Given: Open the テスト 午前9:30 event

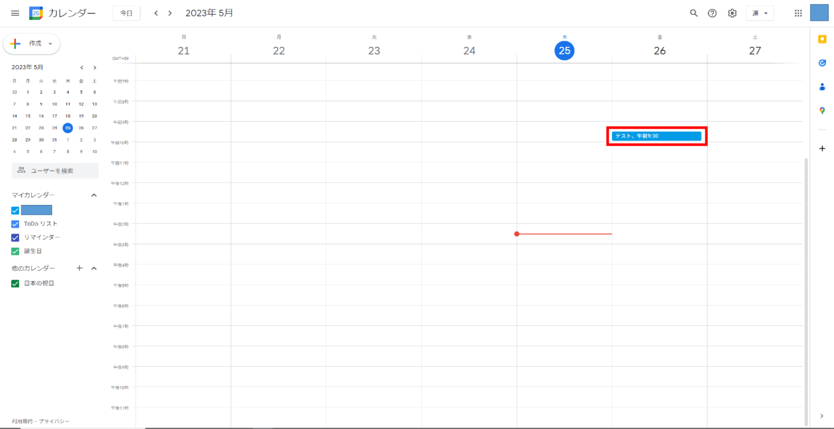Looking at the screenshot, I should [x=656, y=136].
